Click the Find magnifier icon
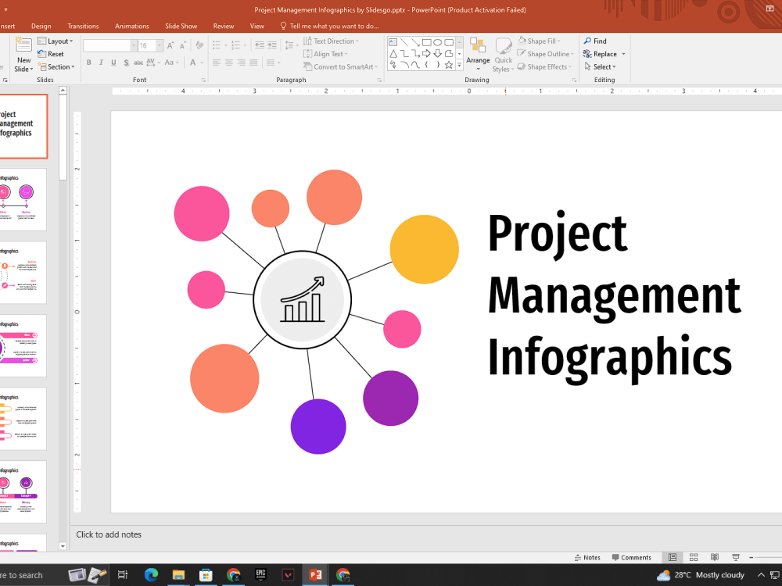 click(587, 41)
